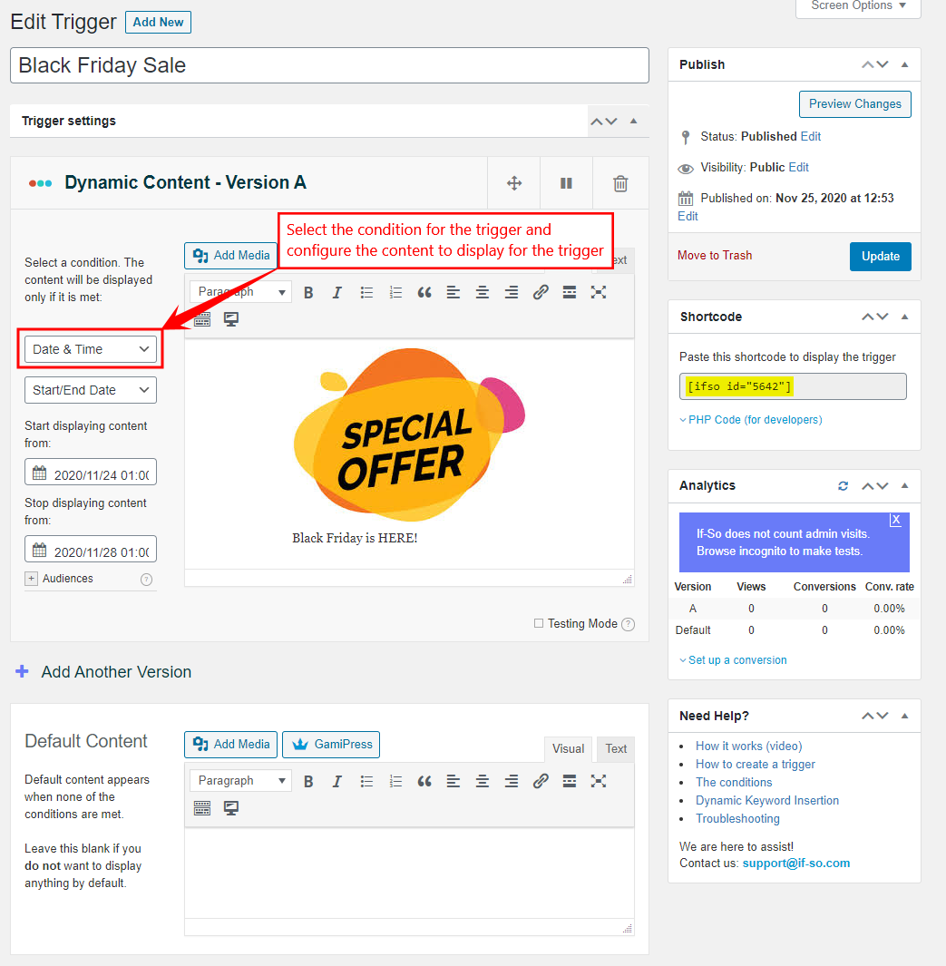Expand the Audiences section

click(32, 579)
